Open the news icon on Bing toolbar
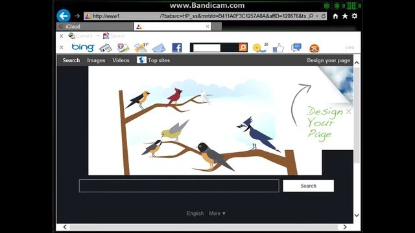This screenshot has width=415, height=233. 105,48
